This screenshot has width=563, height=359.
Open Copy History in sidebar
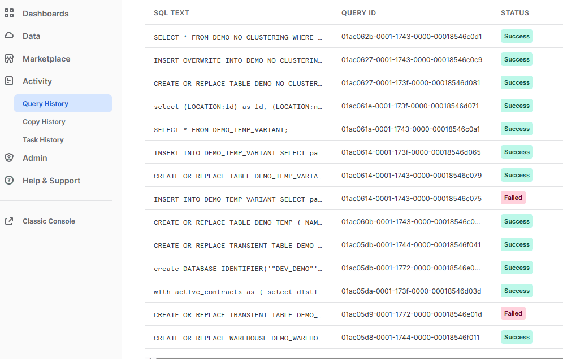tap(44, 122)
